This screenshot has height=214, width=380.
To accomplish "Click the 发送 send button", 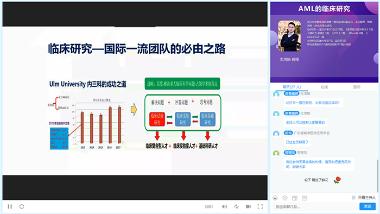I will (368, 206).
